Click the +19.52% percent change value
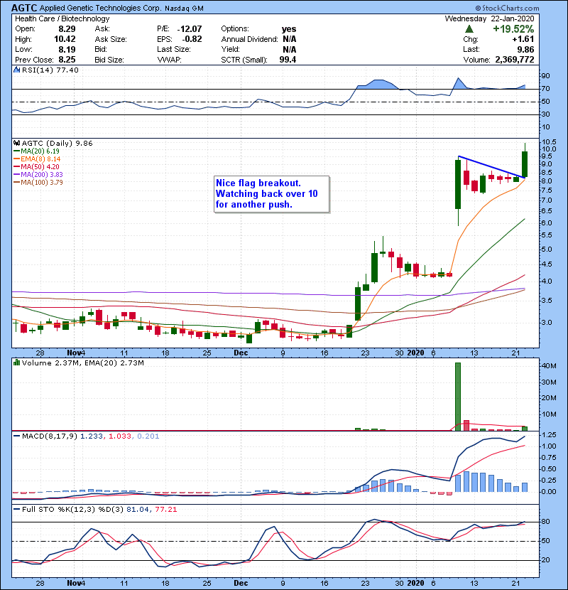The height and width of the screenshot is (590, 568). (x=513, y=29)
